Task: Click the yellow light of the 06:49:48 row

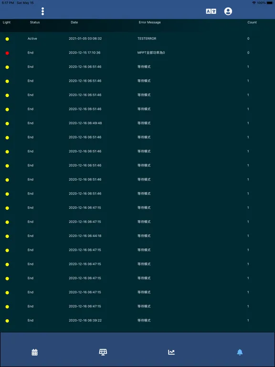Action: tap(7, 124)
